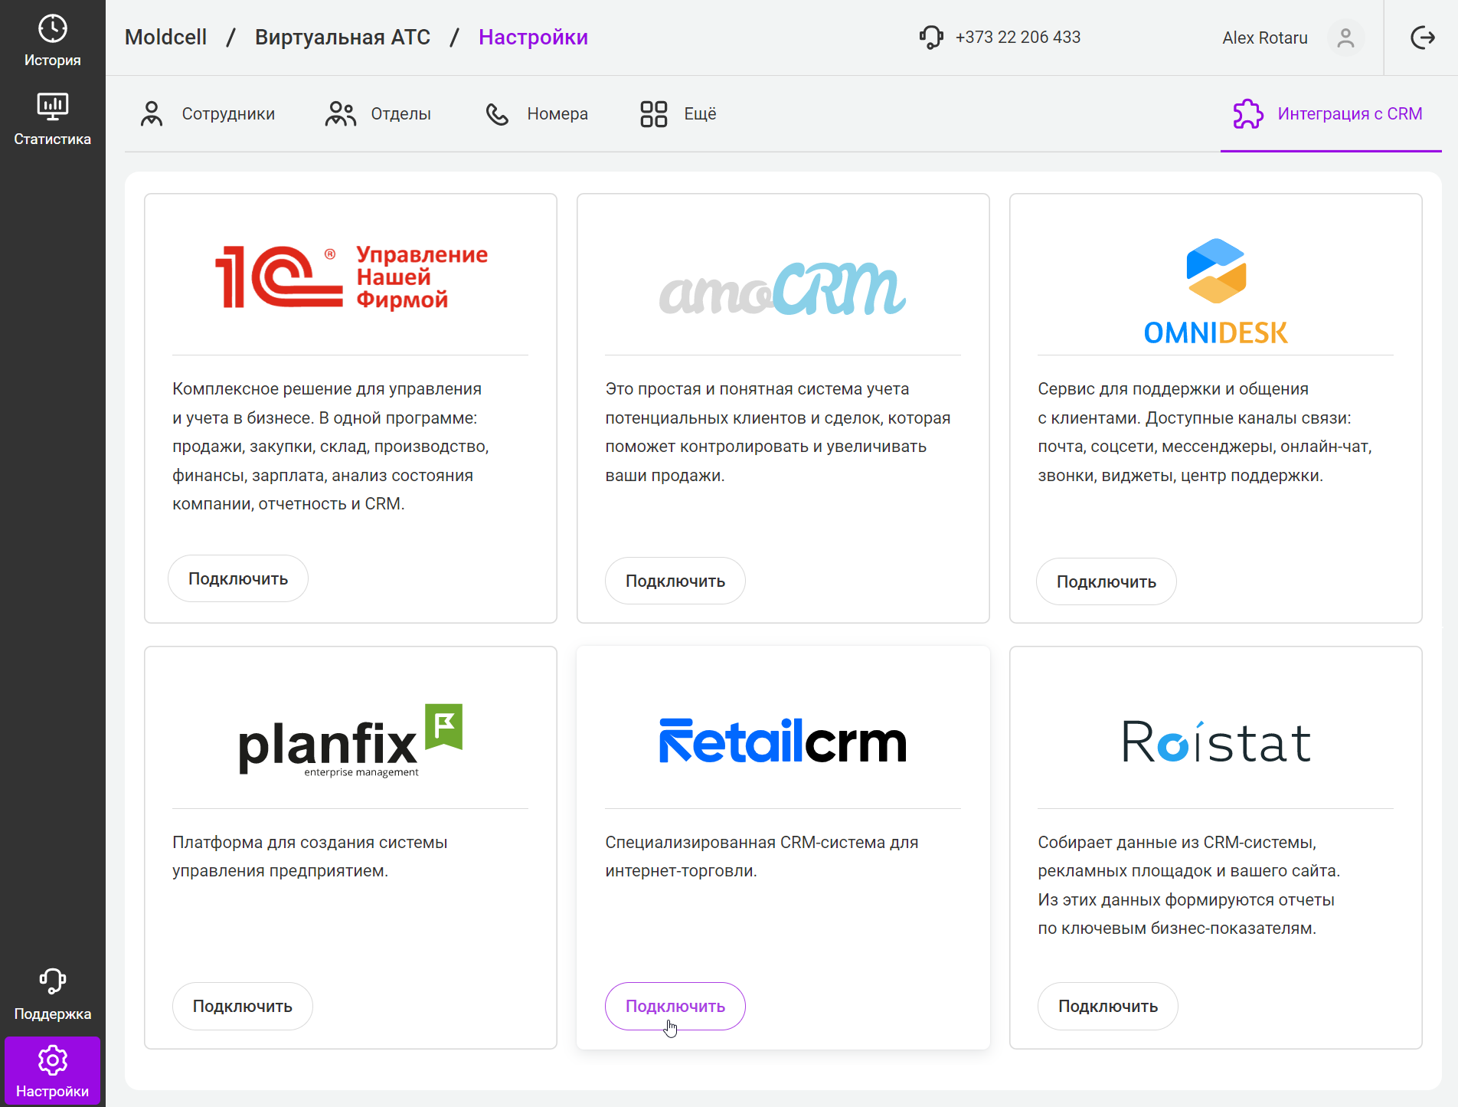This screenshot has height=1107, width=1458.
Task: Connect amoCRM with Подключить button
Action: click(x=675, y=581)
